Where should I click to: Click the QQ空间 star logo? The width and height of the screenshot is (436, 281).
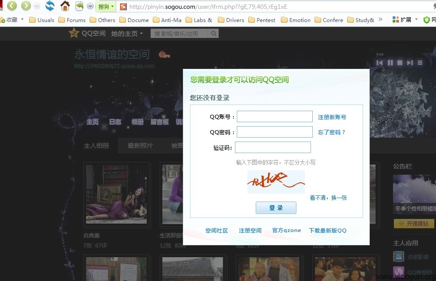point(74,33)
